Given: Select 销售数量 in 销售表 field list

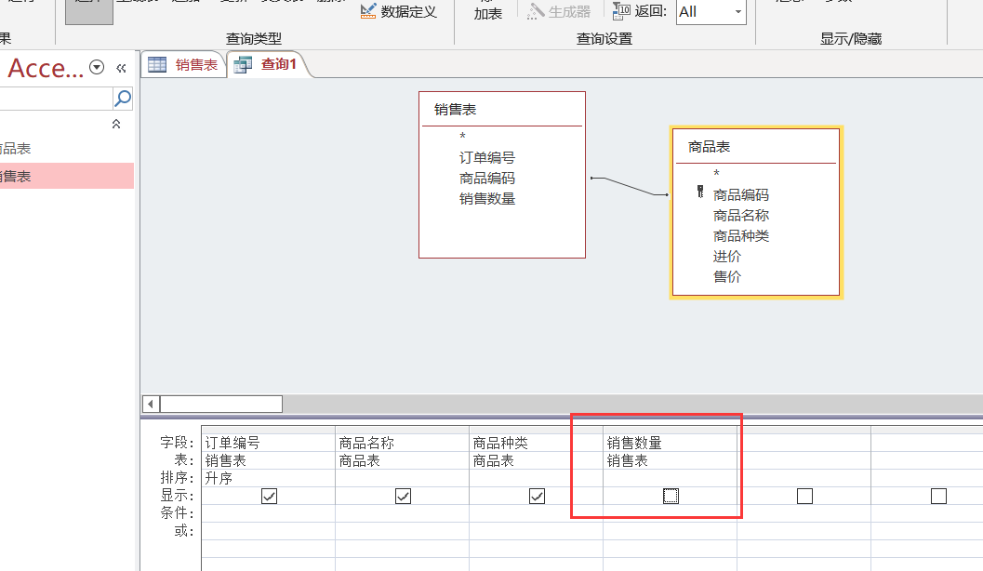Looking at the screenshot, I should tap(487, 199).
